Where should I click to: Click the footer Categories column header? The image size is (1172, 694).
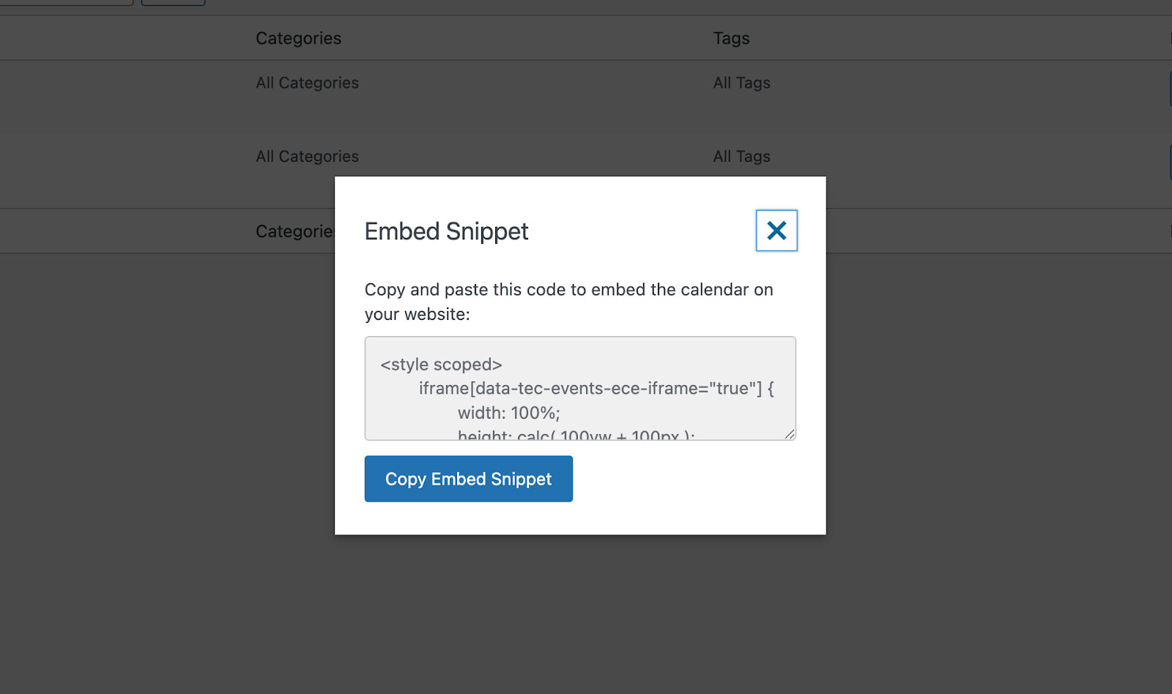[294, 231]
